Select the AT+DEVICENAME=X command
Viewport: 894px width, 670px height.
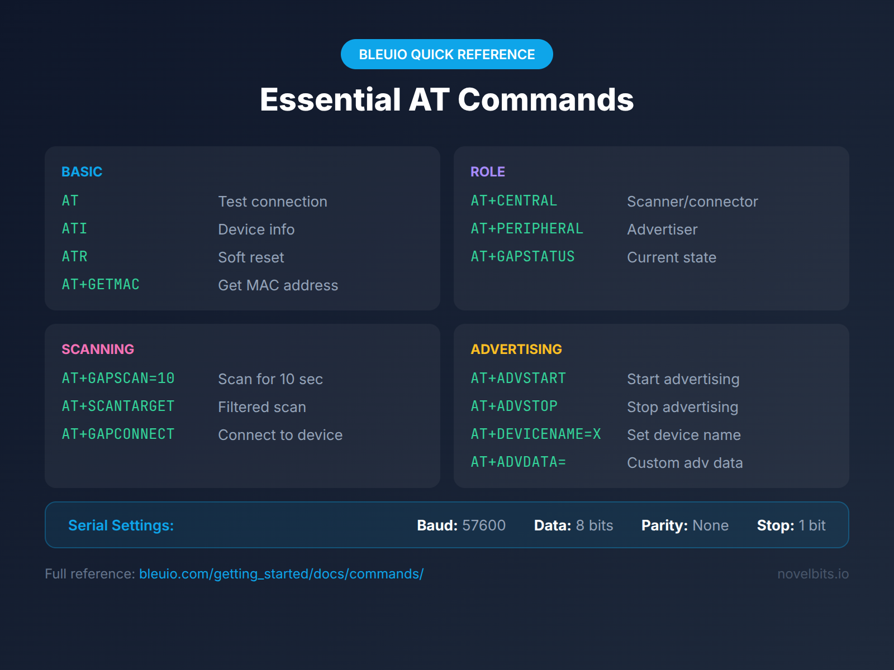click(535, 434)
